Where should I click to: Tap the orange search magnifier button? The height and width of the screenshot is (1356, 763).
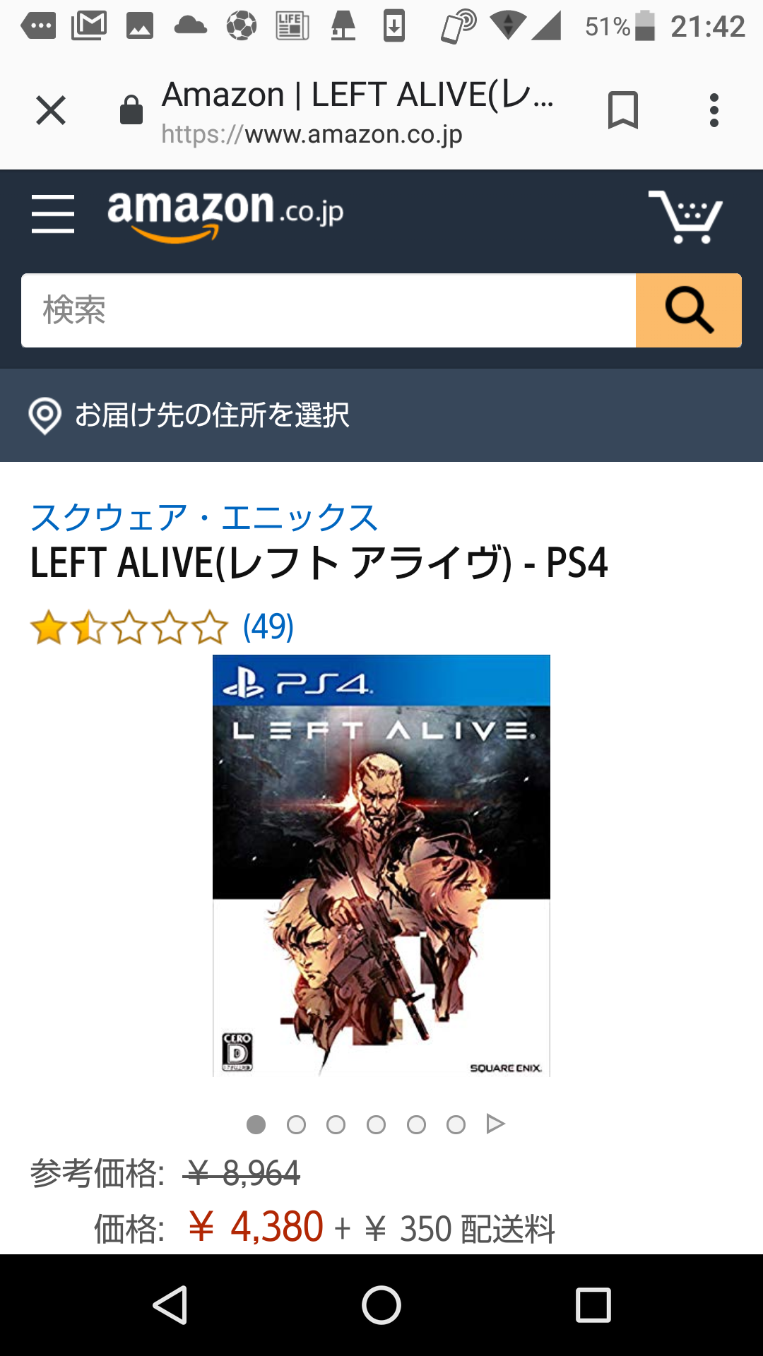point(689,310)
